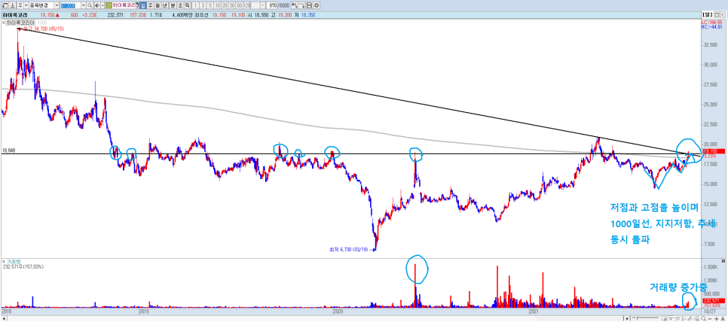Click the speaker sound icon
Screen dimensions: 728x322
point(96,5)
